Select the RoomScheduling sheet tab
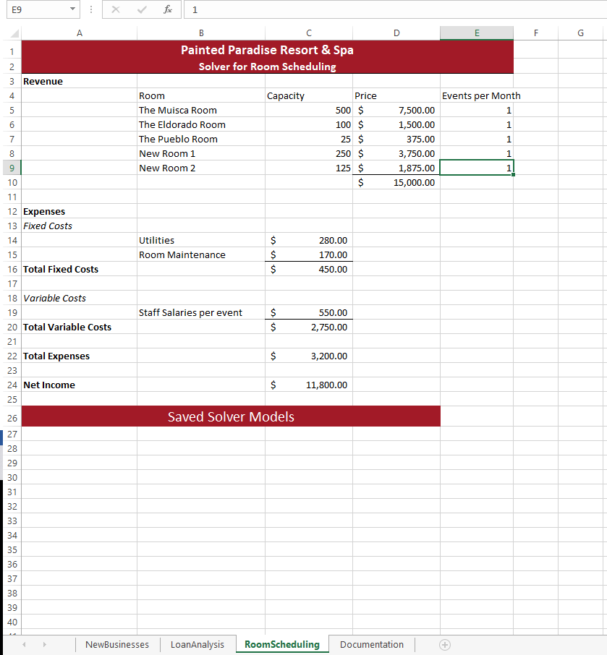Screen dimensions: 607x655 (281, 644)
